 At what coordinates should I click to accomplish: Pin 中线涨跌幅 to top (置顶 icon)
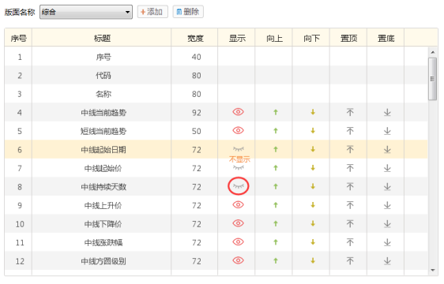coord(350,242)
